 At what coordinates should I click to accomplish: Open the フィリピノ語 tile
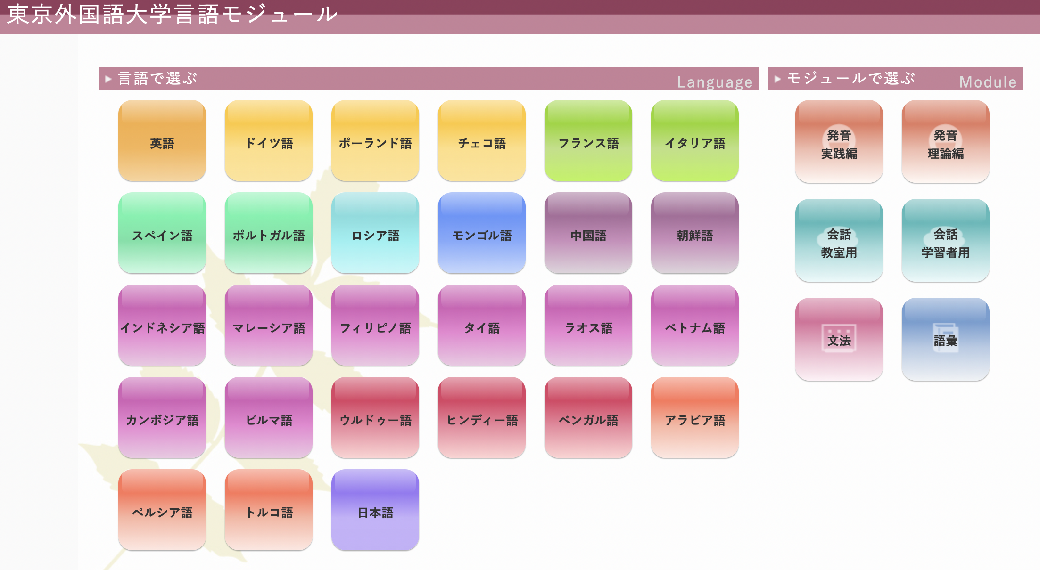pos(375,325)
